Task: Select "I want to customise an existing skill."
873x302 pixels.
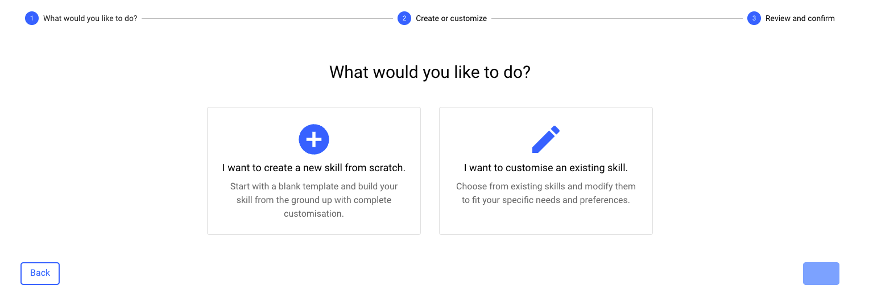Action: (x=546, y=168)
